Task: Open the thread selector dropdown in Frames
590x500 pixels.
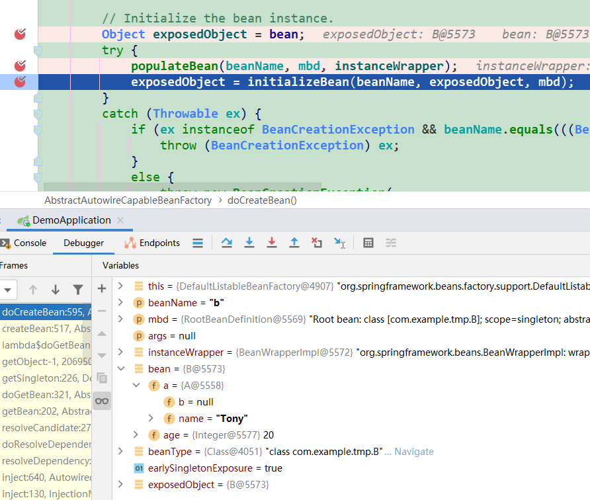Action: point(7,290)
